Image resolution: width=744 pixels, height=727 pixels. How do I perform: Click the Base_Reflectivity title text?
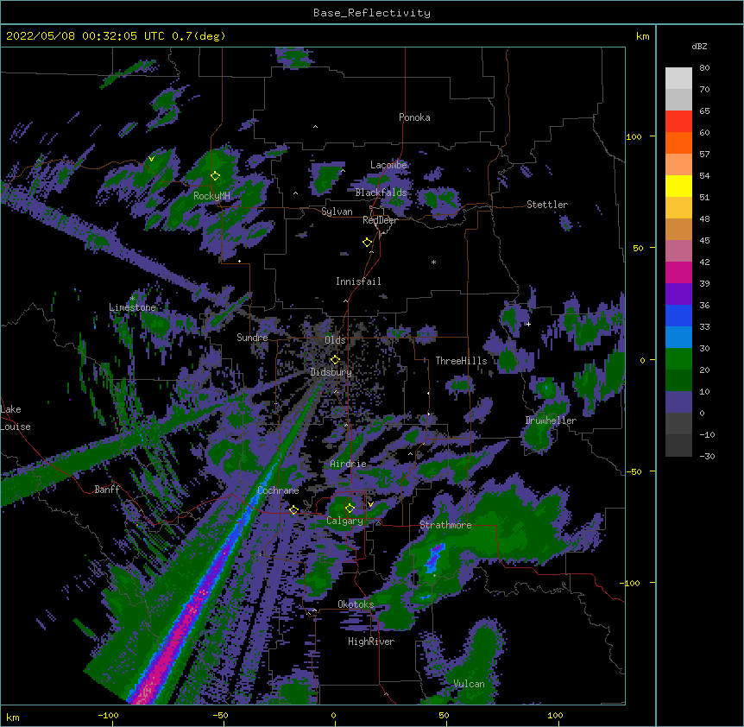click(372, 13)
